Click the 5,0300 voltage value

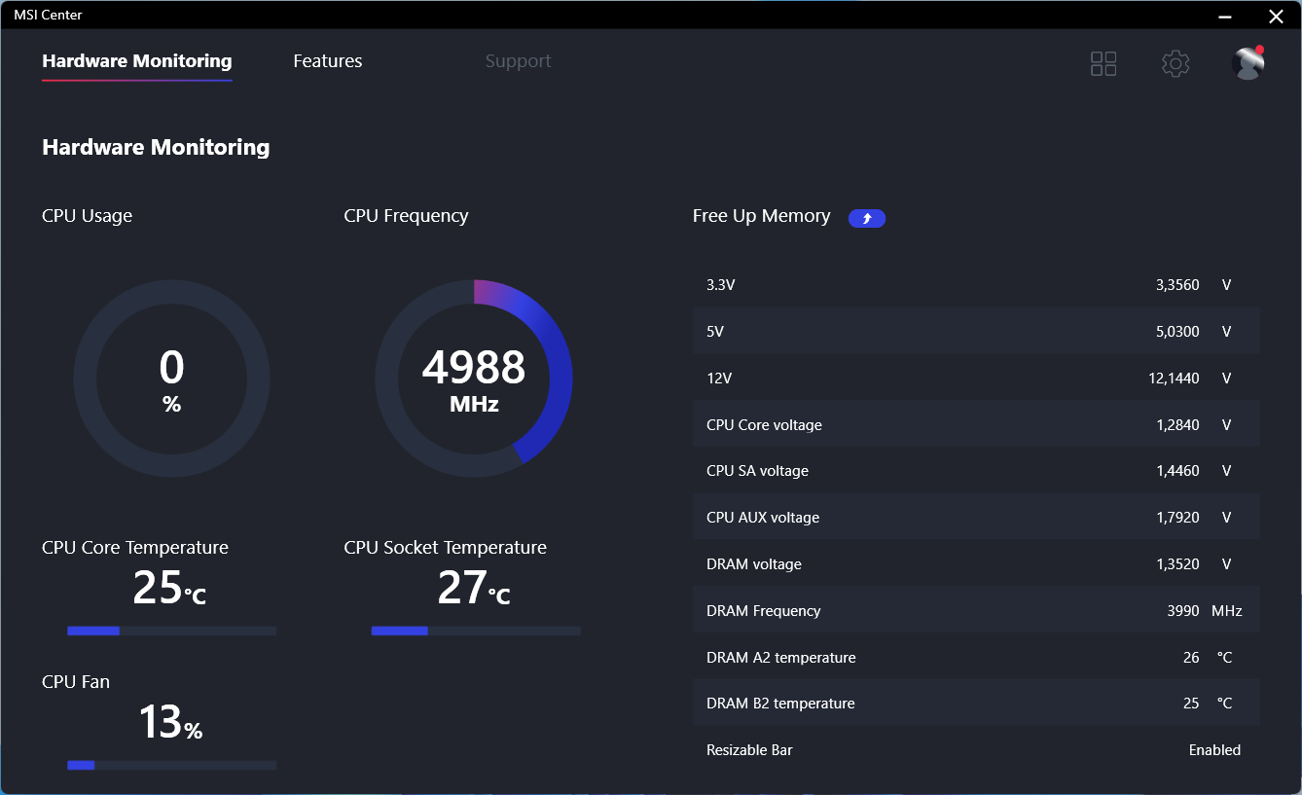1177,332
